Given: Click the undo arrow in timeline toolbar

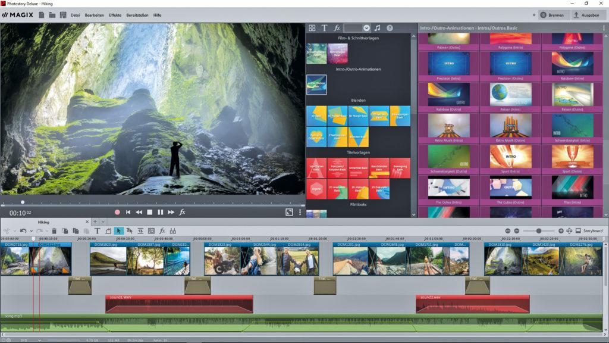Looking at the screenshot, I should (x=23, y=230).
